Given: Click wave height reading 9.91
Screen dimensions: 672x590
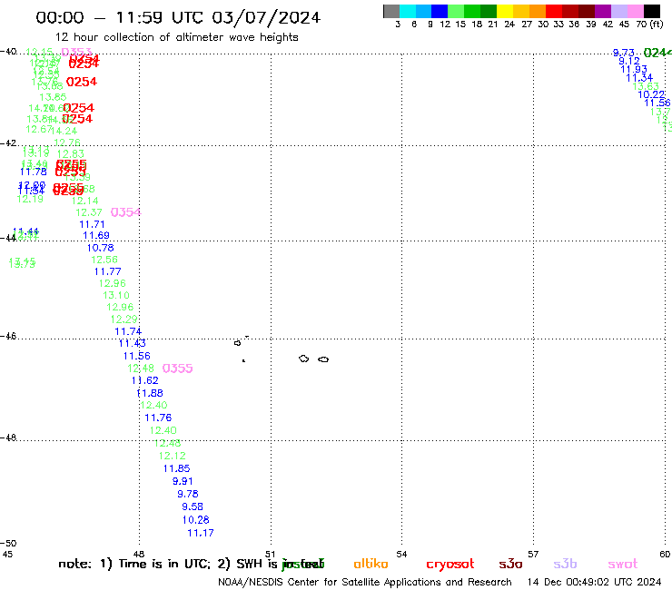Looking at the screenshot, I should (x=183, y=481).
